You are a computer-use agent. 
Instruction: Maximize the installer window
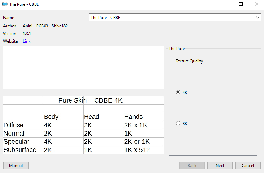(241, 4)
